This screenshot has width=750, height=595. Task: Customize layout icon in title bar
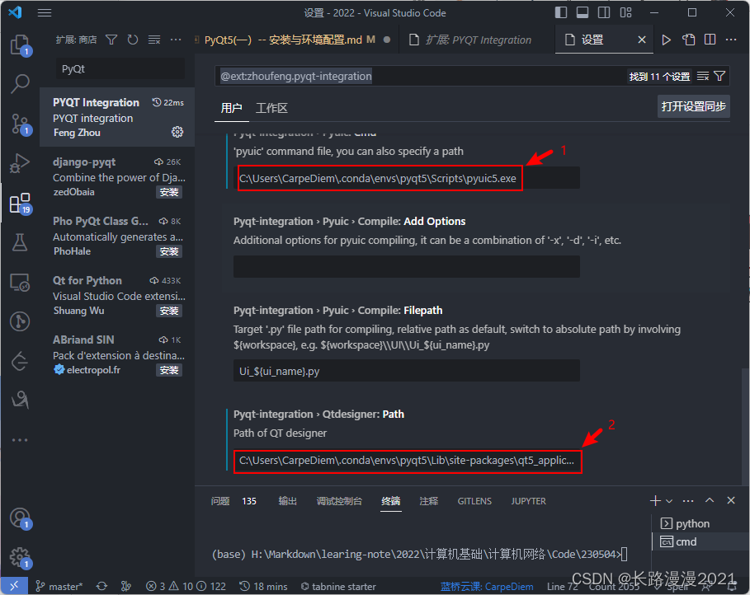tap(625, 12)
